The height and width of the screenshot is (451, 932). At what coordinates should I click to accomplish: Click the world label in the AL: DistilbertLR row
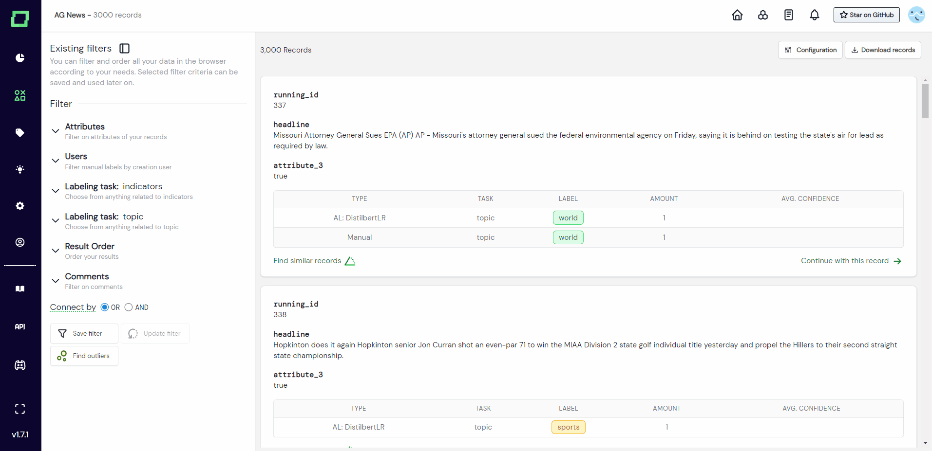(x=568, y=218)
